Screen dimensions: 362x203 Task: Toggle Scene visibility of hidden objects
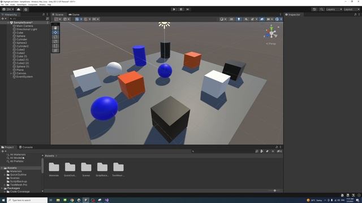(262, 19)
